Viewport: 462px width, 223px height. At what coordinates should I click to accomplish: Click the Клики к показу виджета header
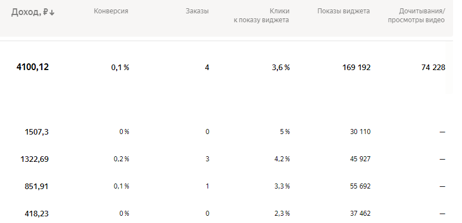click(x=261, y=16)
